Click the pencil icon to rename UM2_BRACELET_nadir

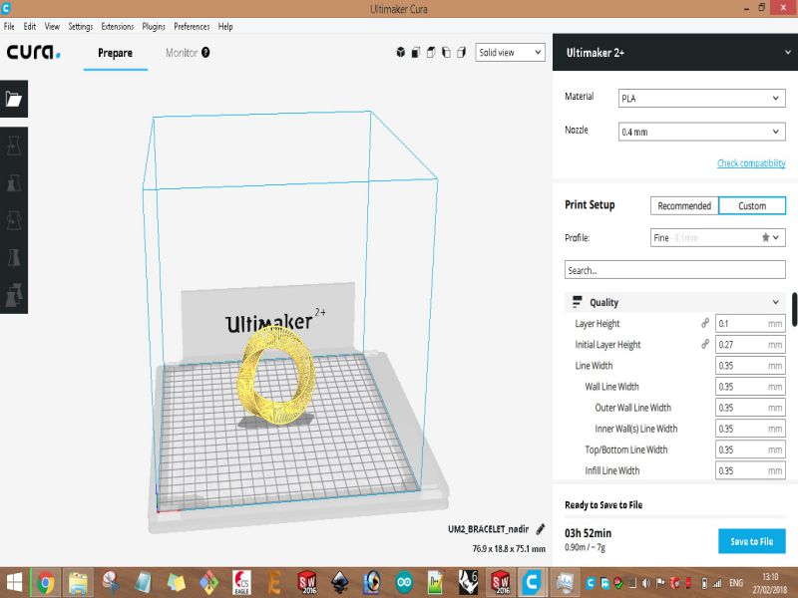[x=541, y=529]
